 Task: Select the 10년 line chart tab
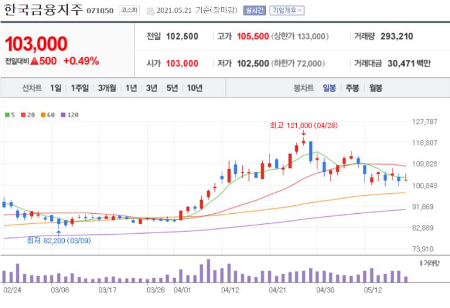click(194, 88)
